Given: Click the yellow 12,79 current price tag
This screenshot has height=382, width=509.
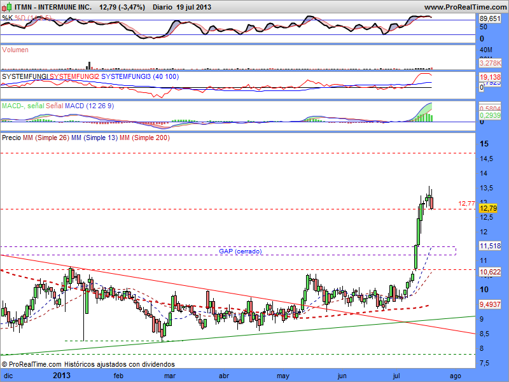Looking at the screenshot, I should click(487, 208).
